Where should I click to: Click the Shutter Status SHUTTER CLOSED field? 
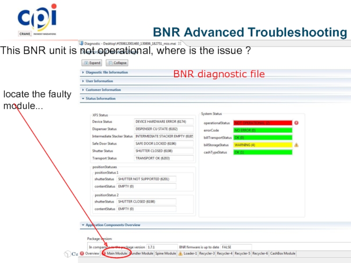click(x=164, y=151)
